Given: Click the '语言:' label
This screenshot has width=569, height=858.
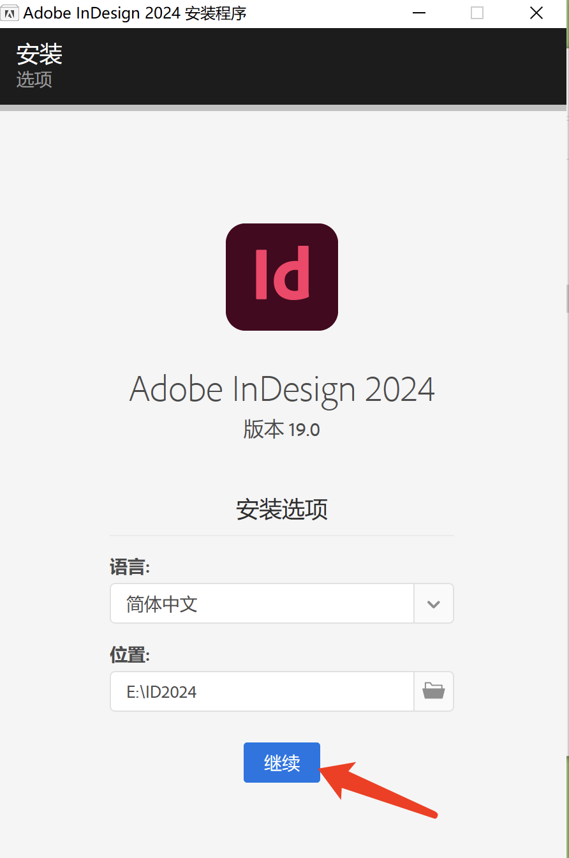Looking at the screenshot, I should (x=130, y=567).
